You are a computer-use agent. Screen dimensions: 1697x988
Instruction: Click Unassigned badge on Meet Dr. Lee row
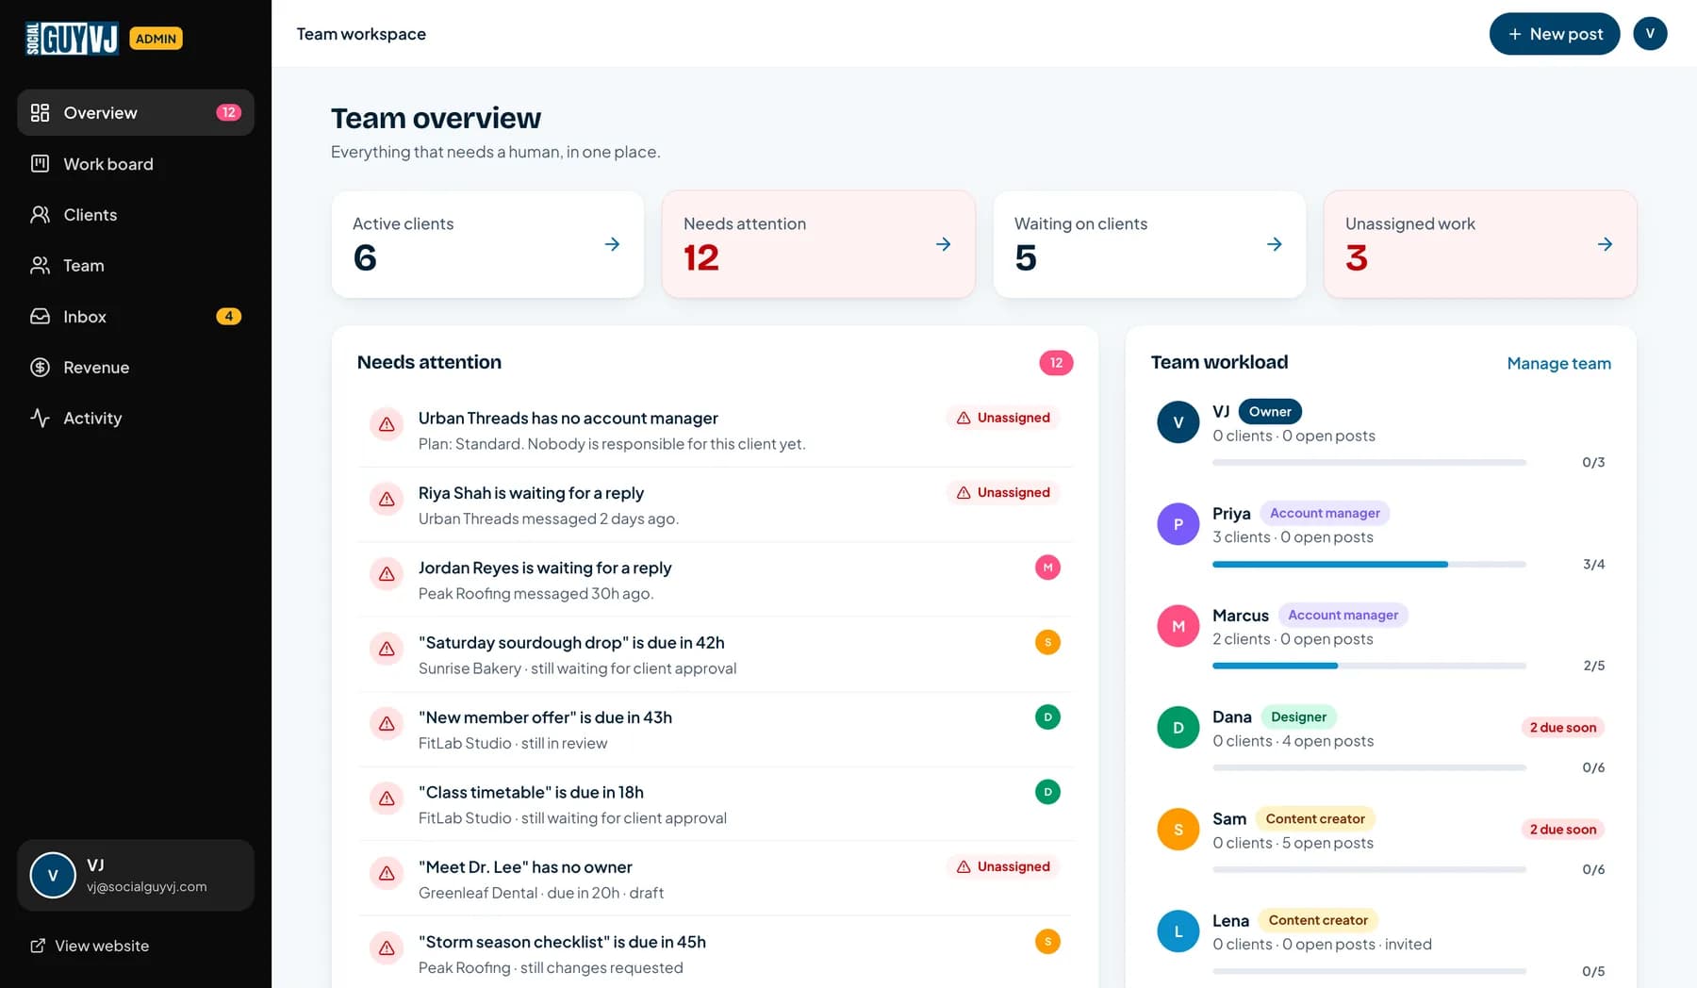[1003, 866]
